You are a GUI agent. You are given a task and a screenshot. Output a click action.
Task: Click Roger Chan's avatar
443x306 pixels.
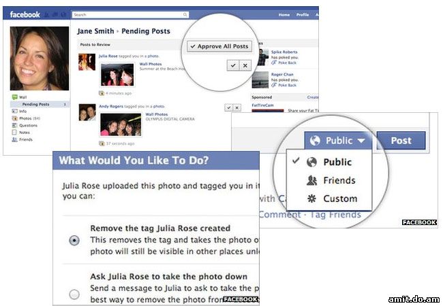click(260, 80)
